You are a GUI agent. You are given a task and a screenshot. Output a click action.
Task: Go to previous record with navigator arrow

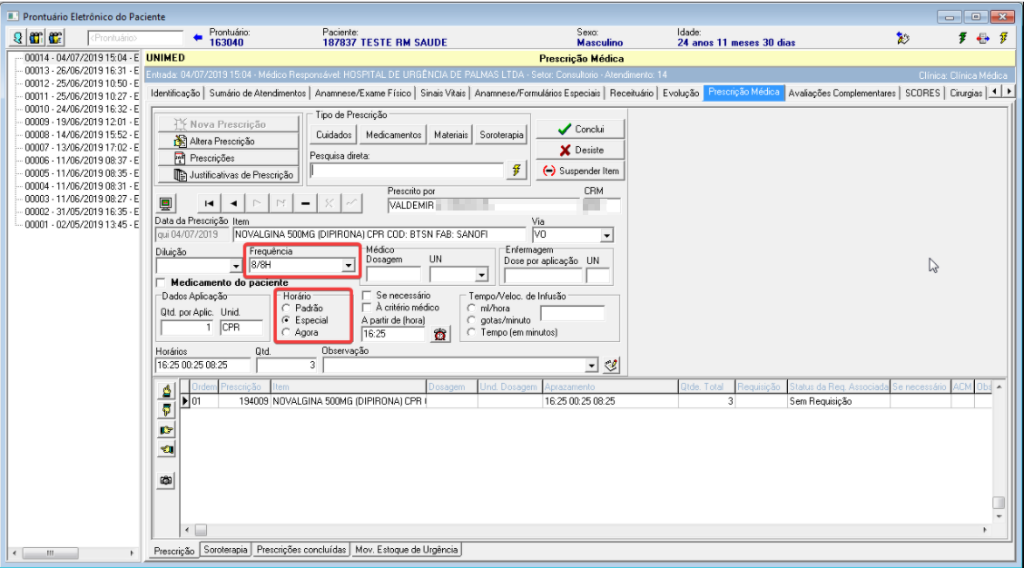pyautogui.click(x=233, y=203)
